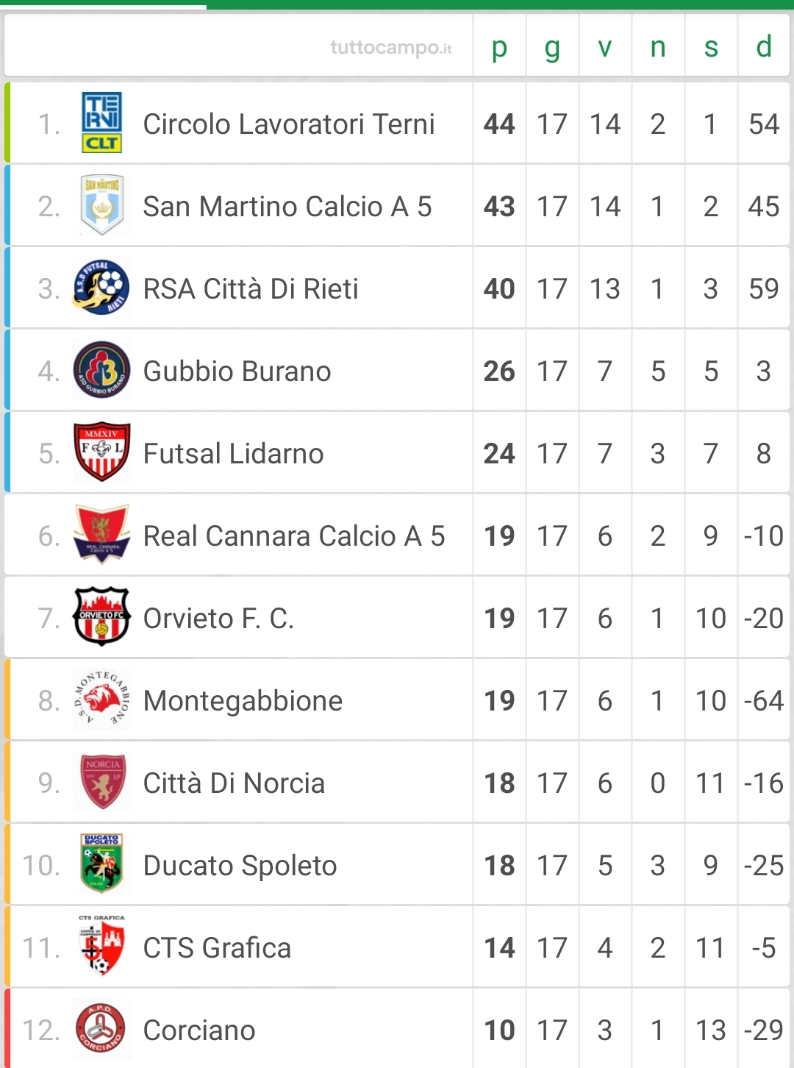The height and width of the screenshot is (1068, 794).
Task: Sort the table by points column p
Action: (499, 47)
